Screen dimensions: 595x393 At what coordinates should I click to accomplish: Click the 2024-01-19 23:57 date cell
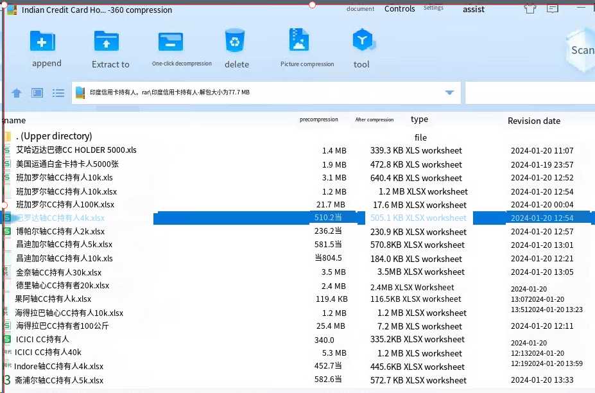click(x=542, y=165)
